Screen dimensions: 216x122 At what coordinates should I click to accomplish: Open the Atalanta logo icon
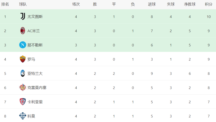23,73
